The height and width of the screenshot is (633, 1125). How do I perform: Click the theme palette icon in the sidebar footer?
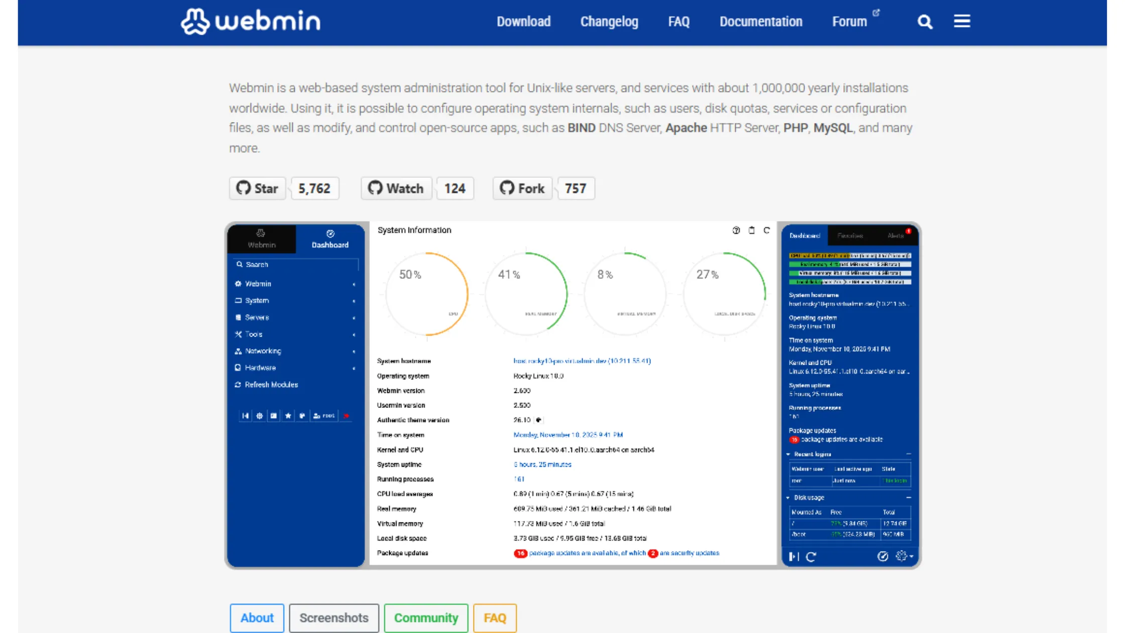tap(302, 415)
